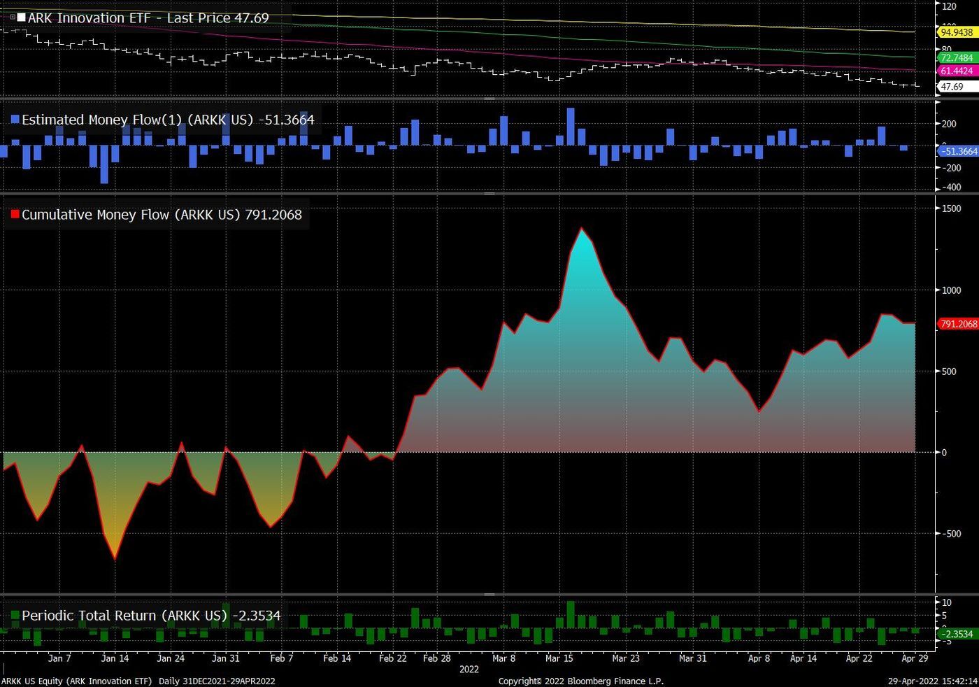Click the 2022 year label under the axis
The image size is (979, 687).
tap(469, 670)
